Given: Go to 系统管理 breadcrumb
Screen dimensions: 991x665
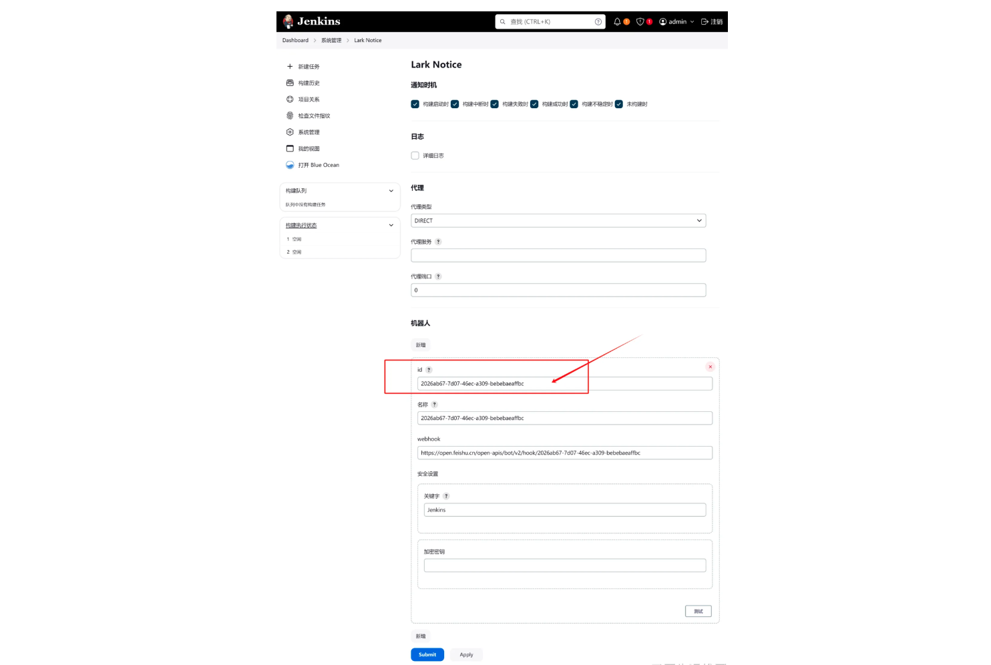Looking at the screenshot, I should (x=331, y=40).
